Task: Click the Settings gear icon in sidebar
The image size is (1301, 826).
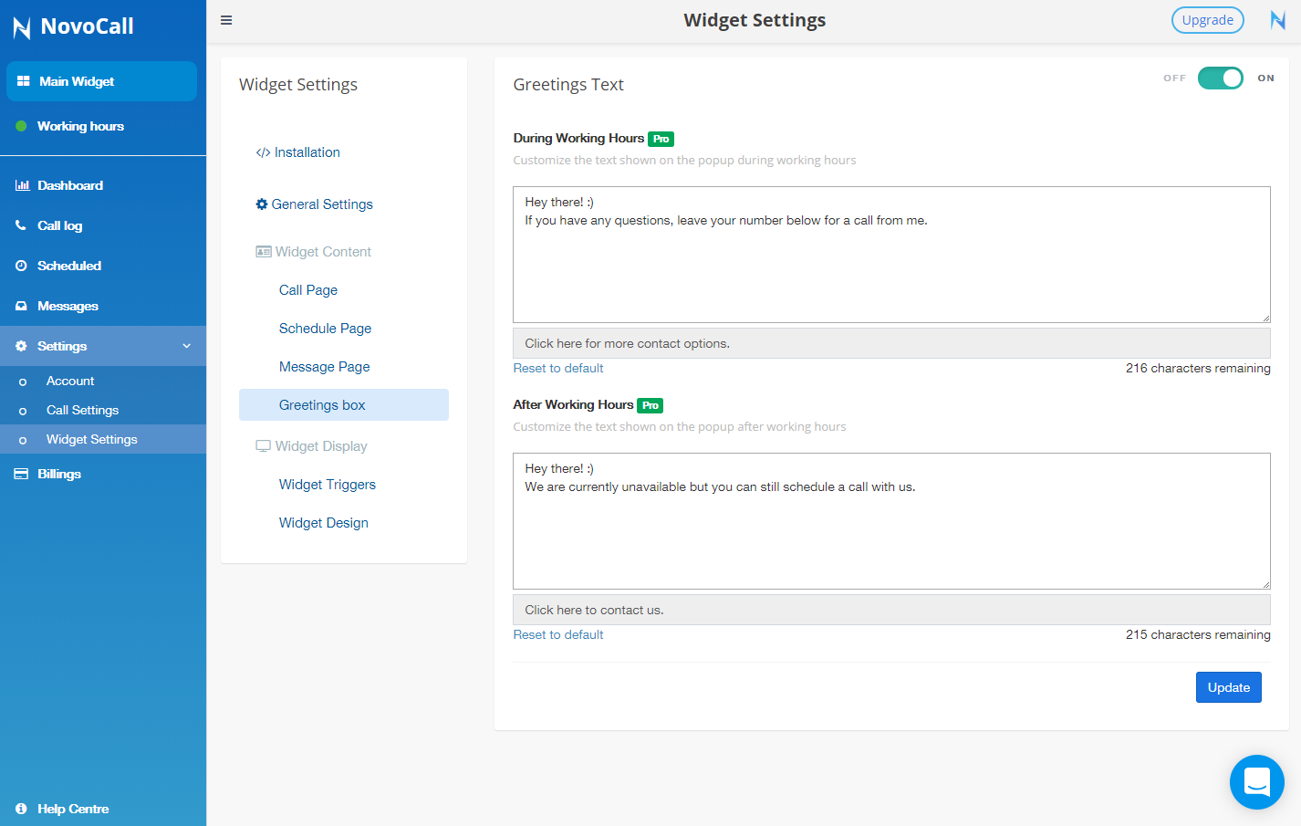Action: (21, 346)
